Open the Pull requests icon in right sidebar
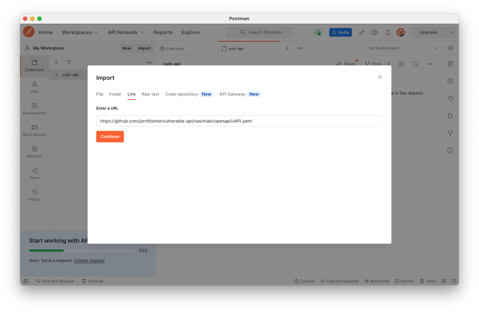Image resolution: width=479 pixels, height=312 pixels. click(450, 116)
